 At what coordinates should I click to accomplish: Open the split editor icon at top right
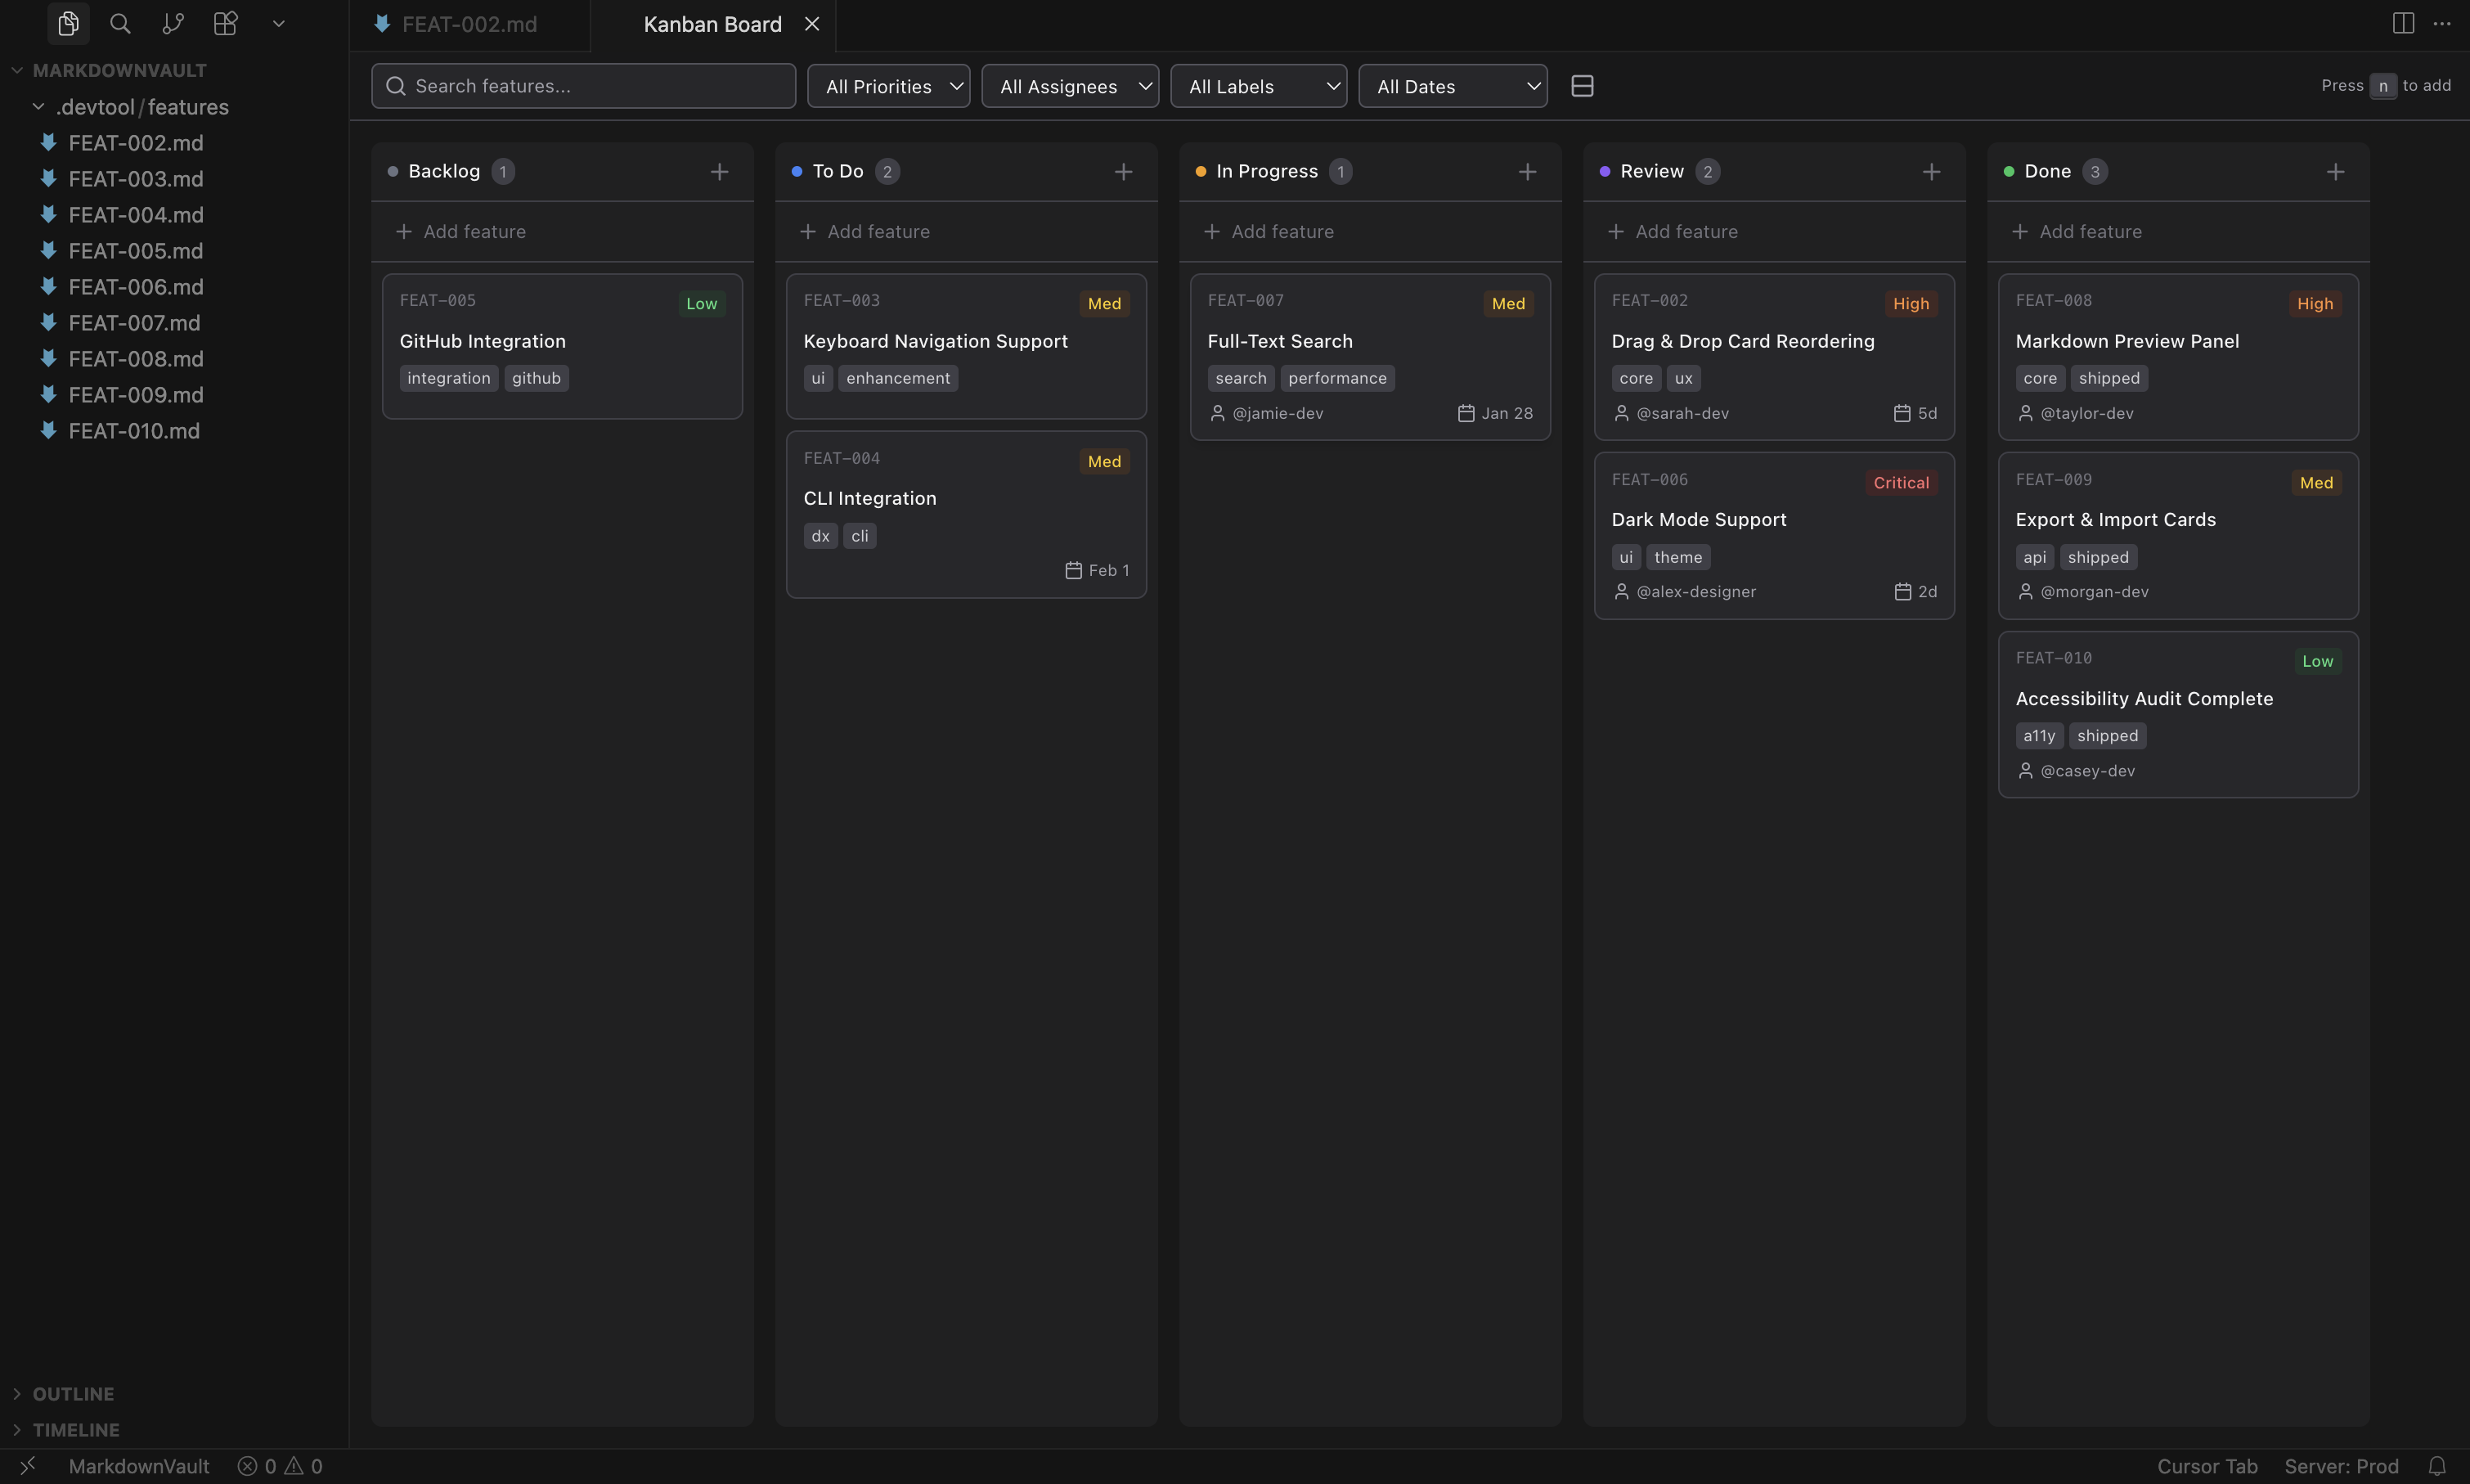coord(2401,23)
